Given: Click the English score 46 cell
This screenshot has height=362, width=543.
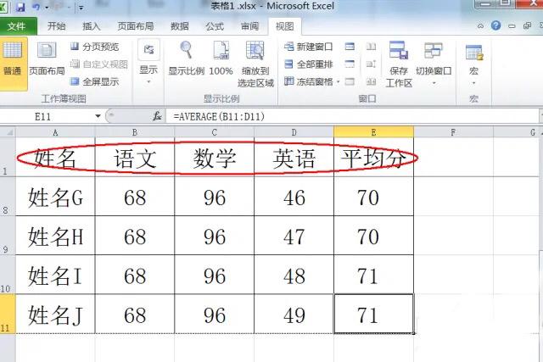Looking at the screenshot, I should coord(294,197).
